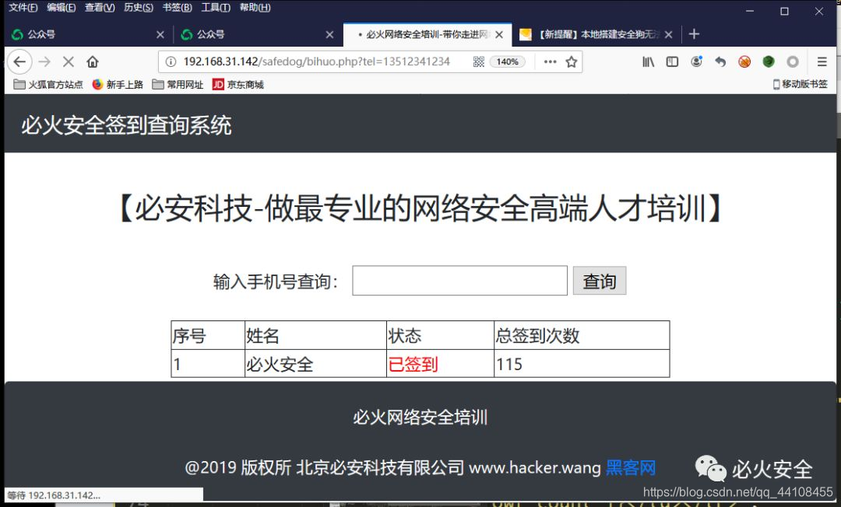Screen dimensions: 841x507
Task: Open the 京东商城 bookmark
Action: coord(238,85)
